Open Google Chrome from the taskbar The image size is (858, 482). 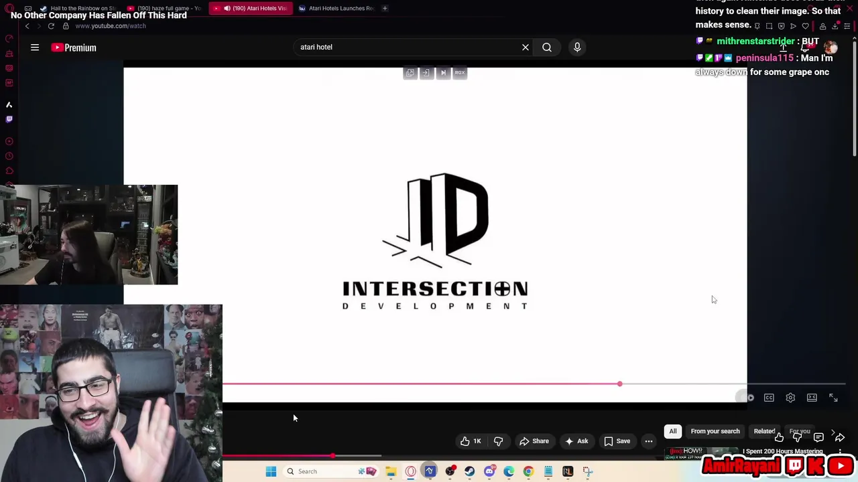click(x=528, y=471)
